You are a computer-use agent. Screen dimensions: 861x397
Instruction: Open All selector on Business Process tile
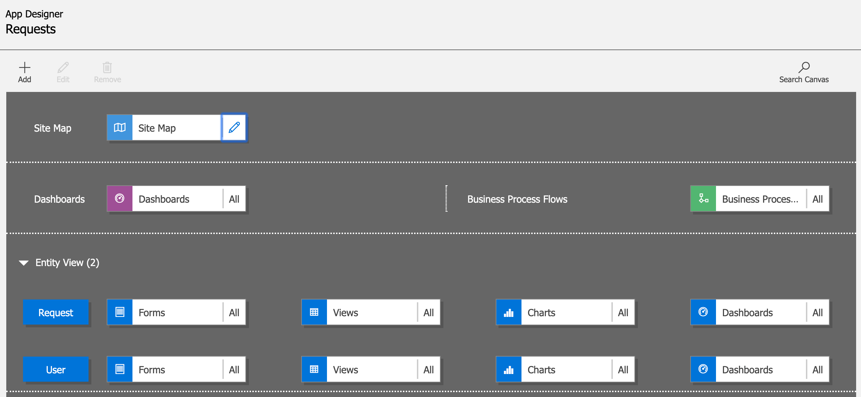pyautogui.click(x=817, y=199)
